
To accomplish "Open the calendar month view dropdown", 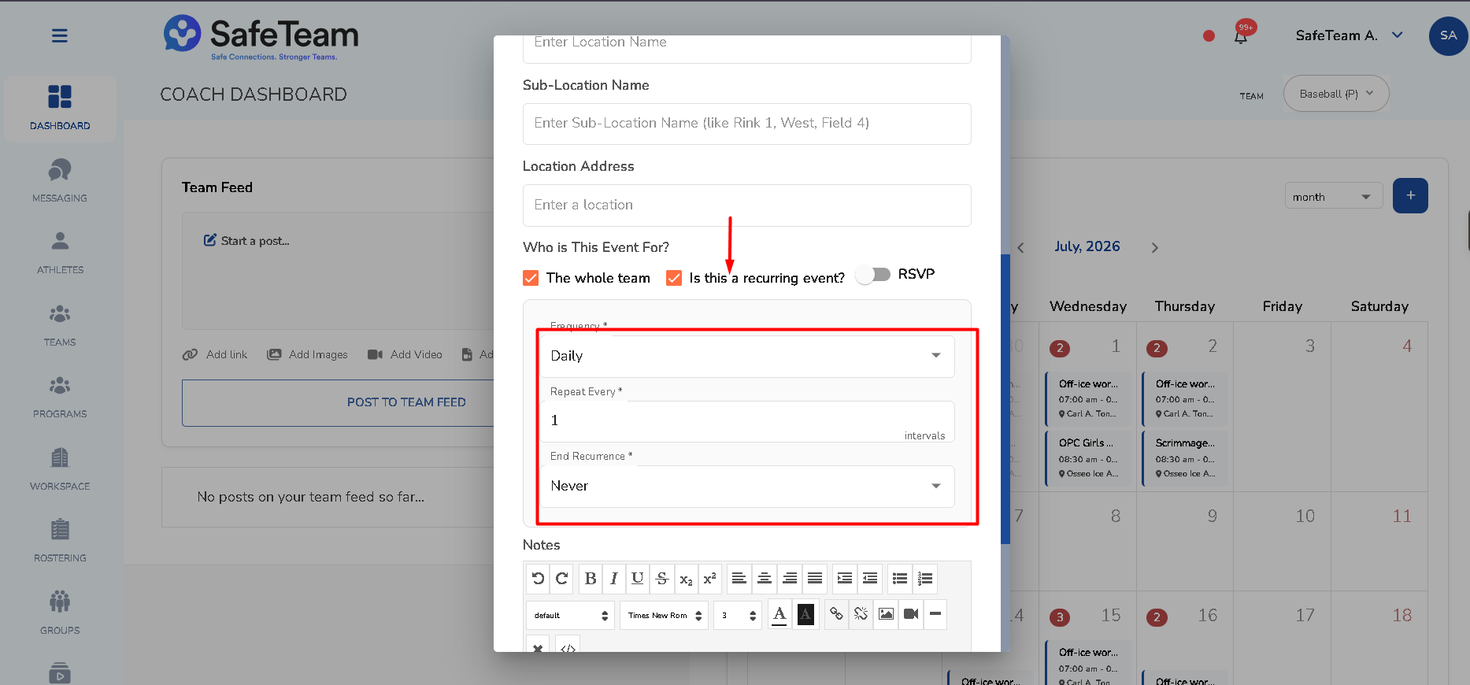I will tap(1333, 197).
